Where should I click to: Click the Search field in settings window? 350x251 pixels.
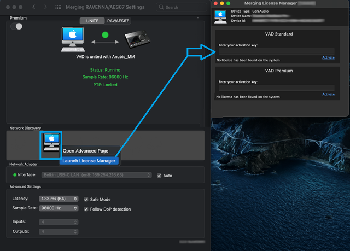pos(182,7)
